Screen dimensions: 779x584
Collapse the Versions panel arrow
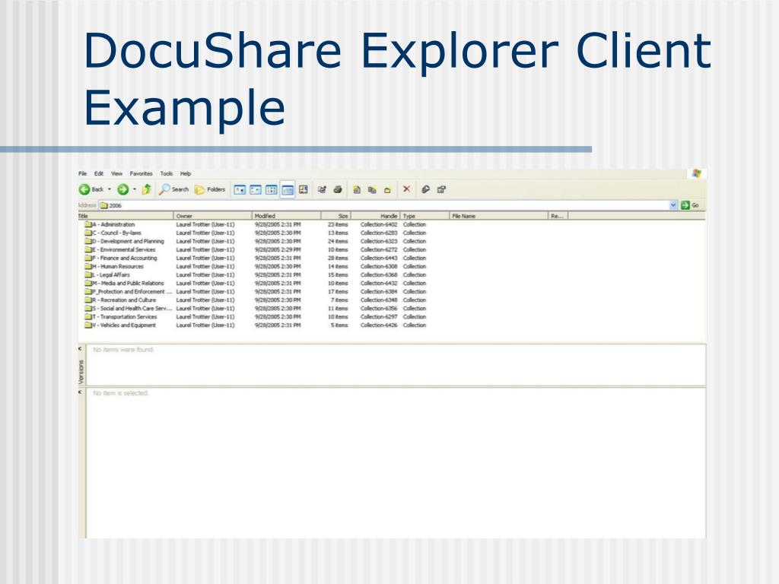coord(80,349)
